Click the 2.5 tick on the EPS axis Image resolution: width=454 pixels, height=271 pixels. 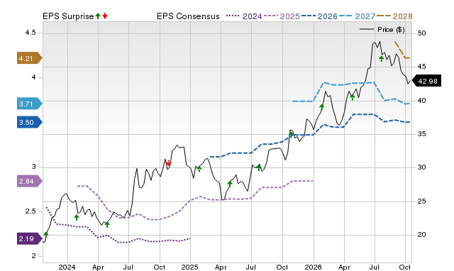[31, 211]
